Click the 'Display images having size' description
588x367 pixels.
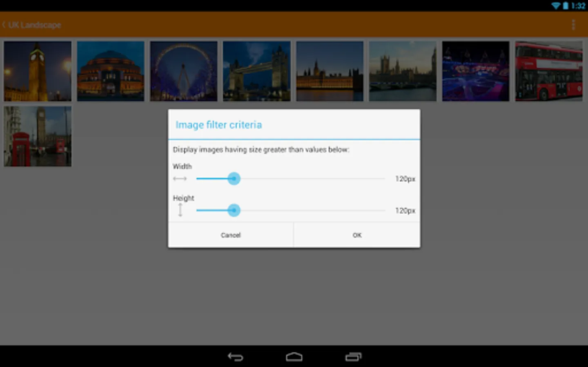pos(261,150)
